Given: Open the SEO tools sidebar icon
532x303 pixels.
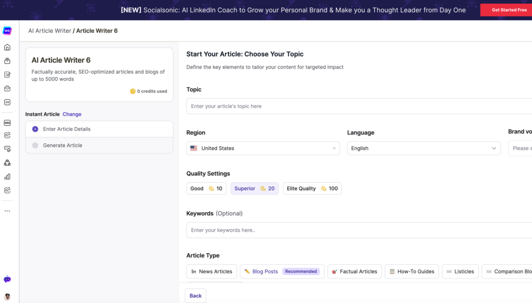Looking at the screenshot, I should coord(7,123).
